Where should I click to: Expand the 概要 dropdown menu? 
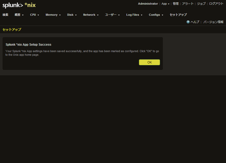coord(19,15)
